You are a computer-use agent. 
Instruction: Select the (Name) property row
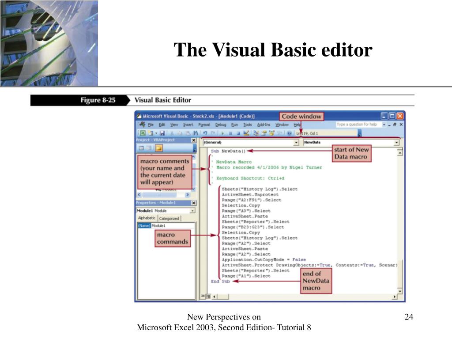(166, 226)
